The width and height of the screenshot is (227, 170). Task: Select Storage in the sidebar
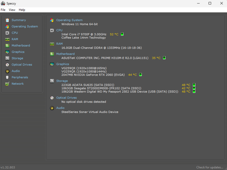pos(17,58)
